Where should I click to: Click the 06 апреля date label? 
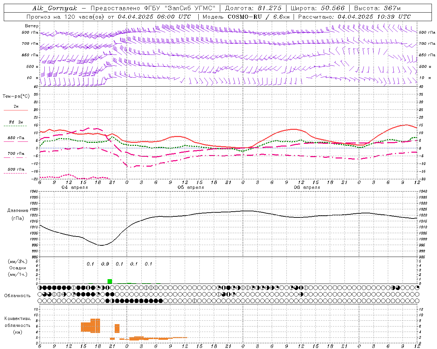[x=307, y=187]
